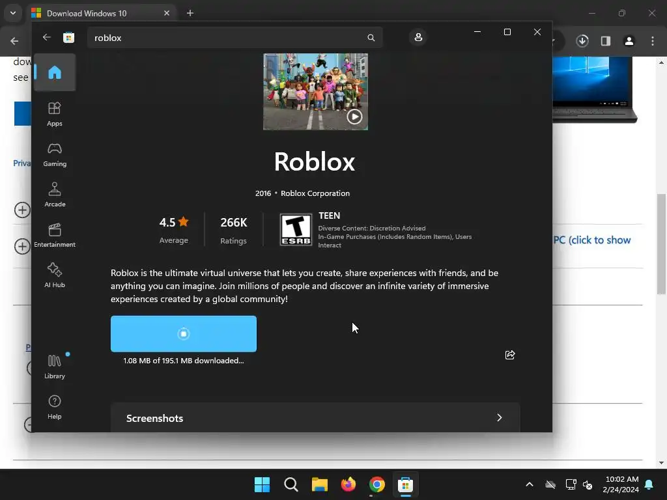Expand the Screenshots section chevron
Screen dimensions: 667x500
click(x=500, y=418)
